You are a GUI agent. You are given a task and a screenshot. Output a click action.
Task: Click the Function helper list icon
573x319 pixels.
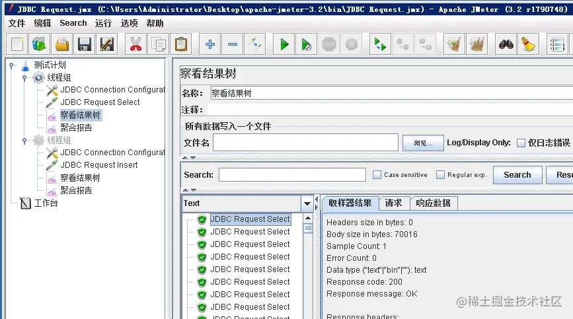(557, 44)
